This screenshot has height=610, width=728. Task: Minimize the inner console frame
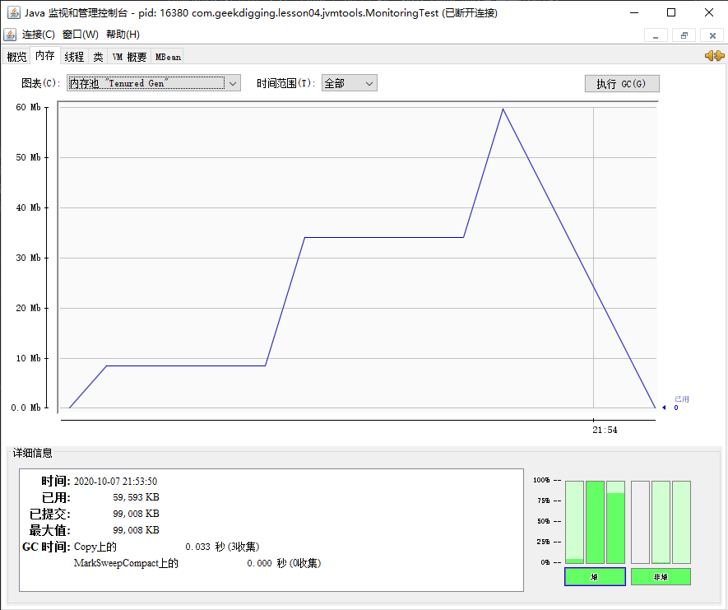coord(656,35)
